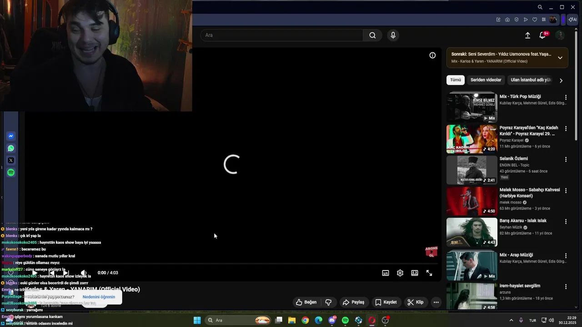Open options for Mix - Arap Müziği
The height and width of the screenshot is (327, 582).
pos(566,256)
